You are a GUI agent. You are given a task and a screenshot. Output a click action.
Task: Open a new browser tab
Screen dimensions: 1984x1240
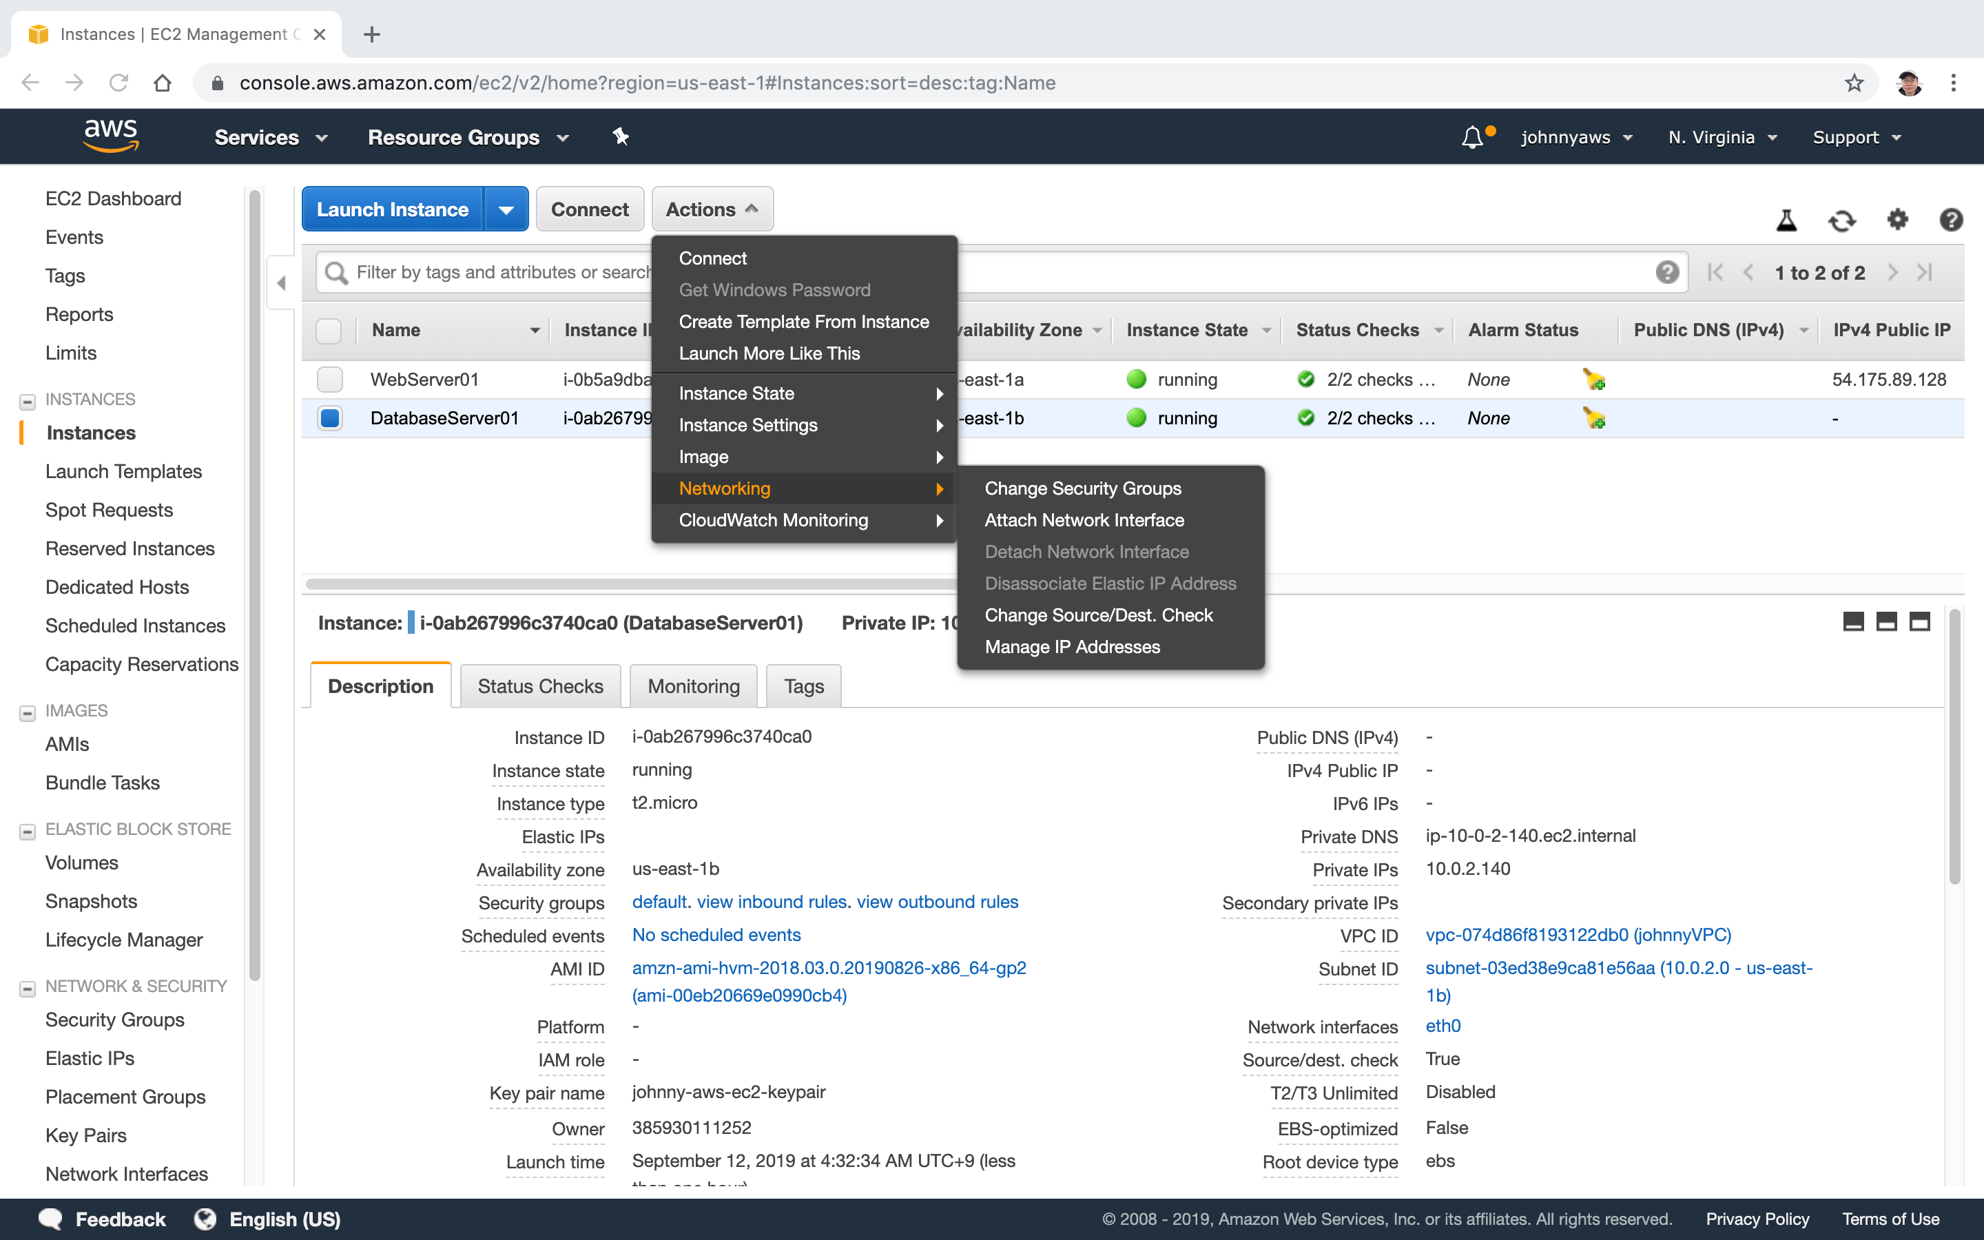pos(371,34)
